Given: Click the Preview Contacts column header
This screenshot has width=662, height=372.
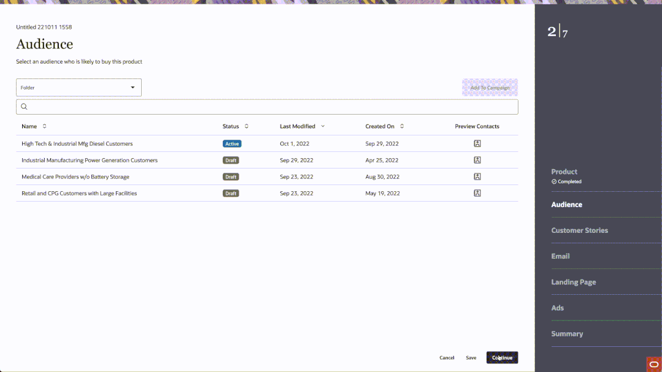Looking at the screenshot, I should click(477, 126).
